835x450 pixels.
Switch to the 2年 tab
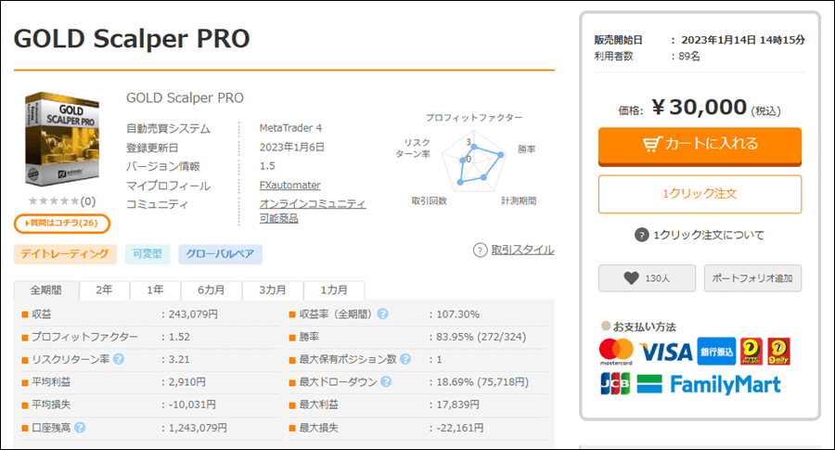[x=104, y=290]
